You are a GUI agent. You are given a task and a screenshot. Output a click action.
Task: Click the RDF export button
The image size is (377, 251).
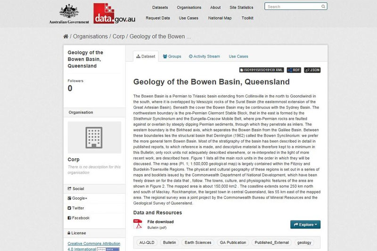pyautogui.click(x=294, y=70)
